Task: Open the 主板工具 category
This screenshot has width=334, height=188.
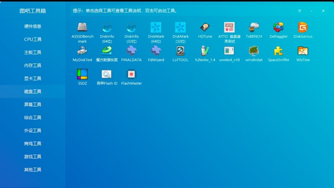Action: coord(32,52)
